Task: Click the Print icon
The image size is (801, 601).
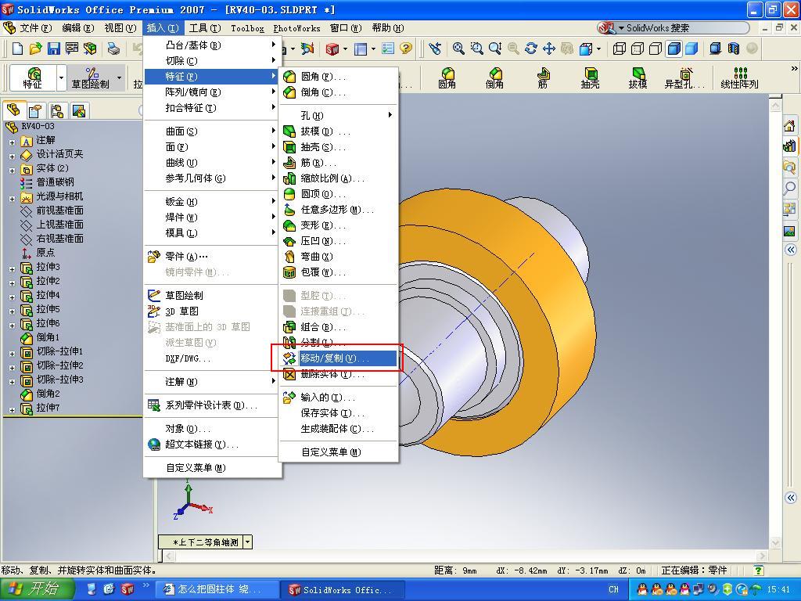Action: pyautogui.click(x=113, y=49)
